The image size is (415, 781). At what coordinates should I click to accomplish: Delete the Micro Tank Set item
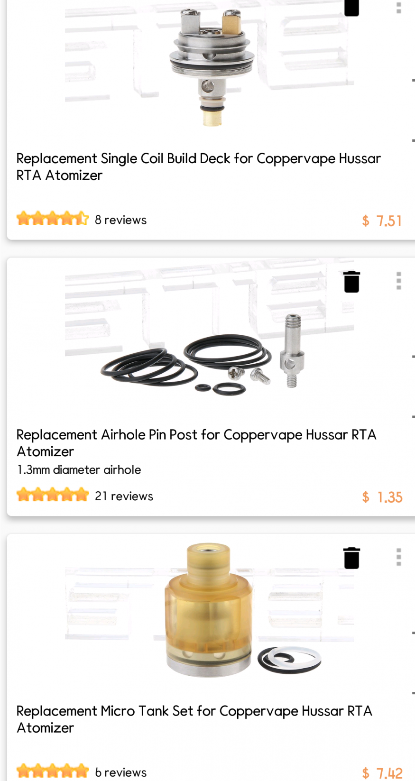(351, 558)
